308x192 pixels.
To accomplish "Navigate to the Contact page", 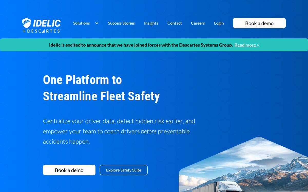I will tap(175, 23).
